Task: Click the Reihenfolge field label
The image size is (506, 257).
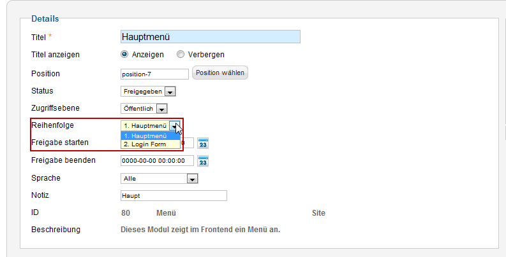Action: coord(52,125)
